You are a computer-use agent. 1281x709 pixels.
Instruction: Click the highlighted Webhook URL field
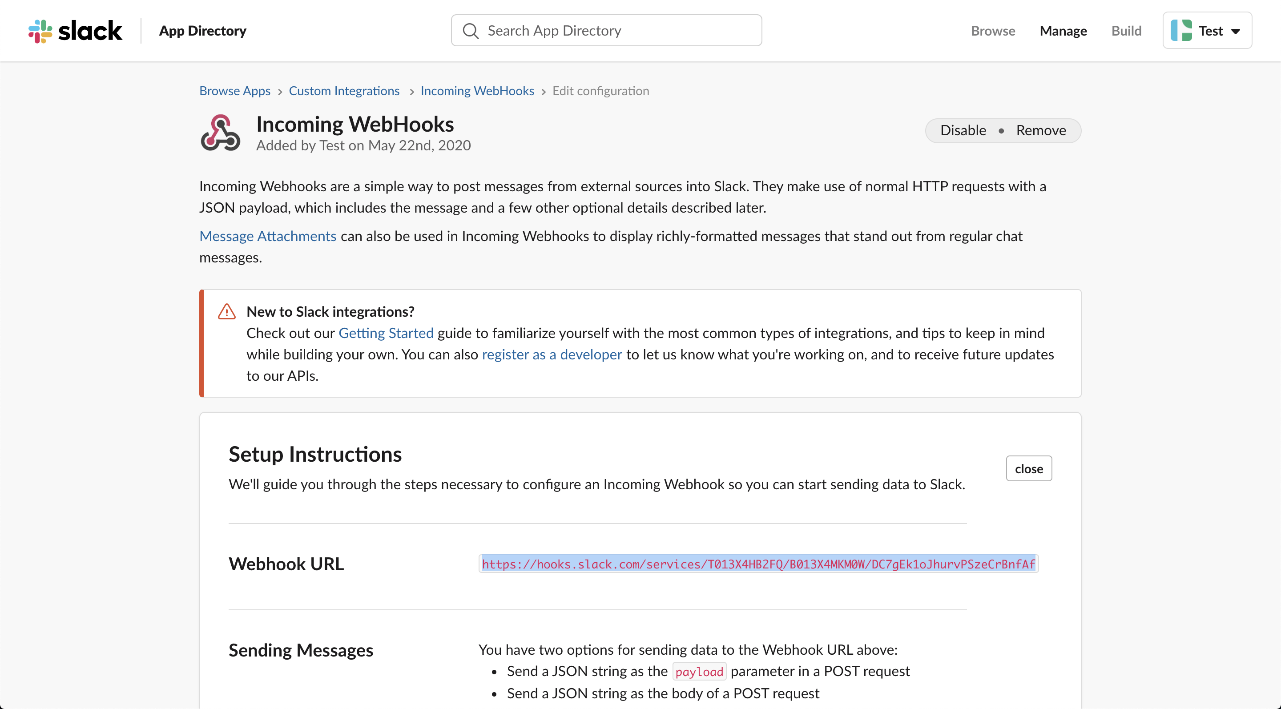point(758,564)
